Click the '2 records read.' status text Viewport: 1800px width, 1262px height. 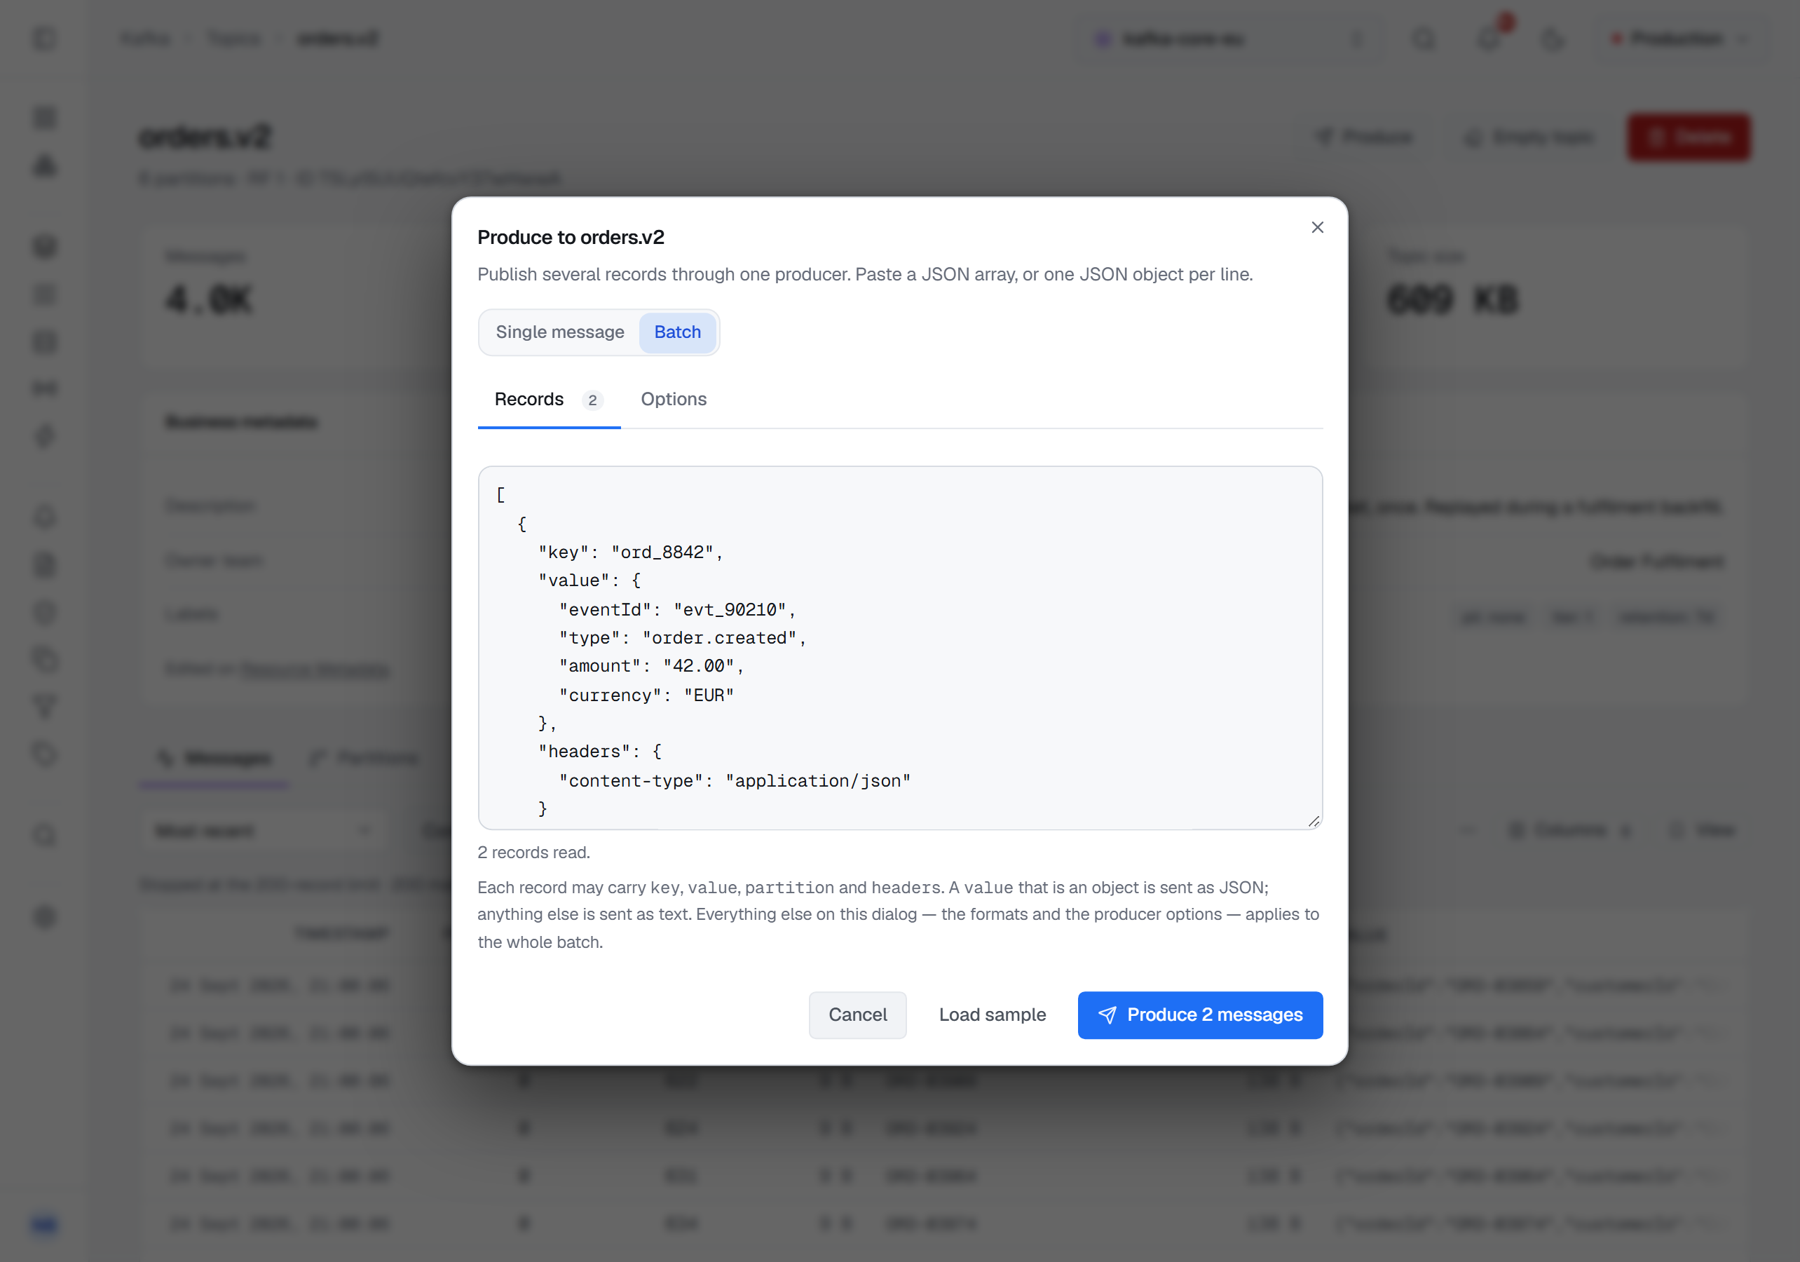pos(534,853)
